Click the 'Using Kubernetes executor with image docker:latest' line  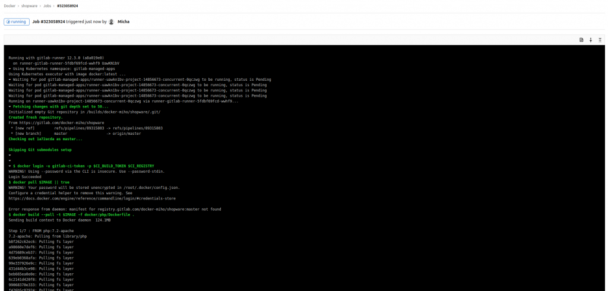tap(67, 74)
